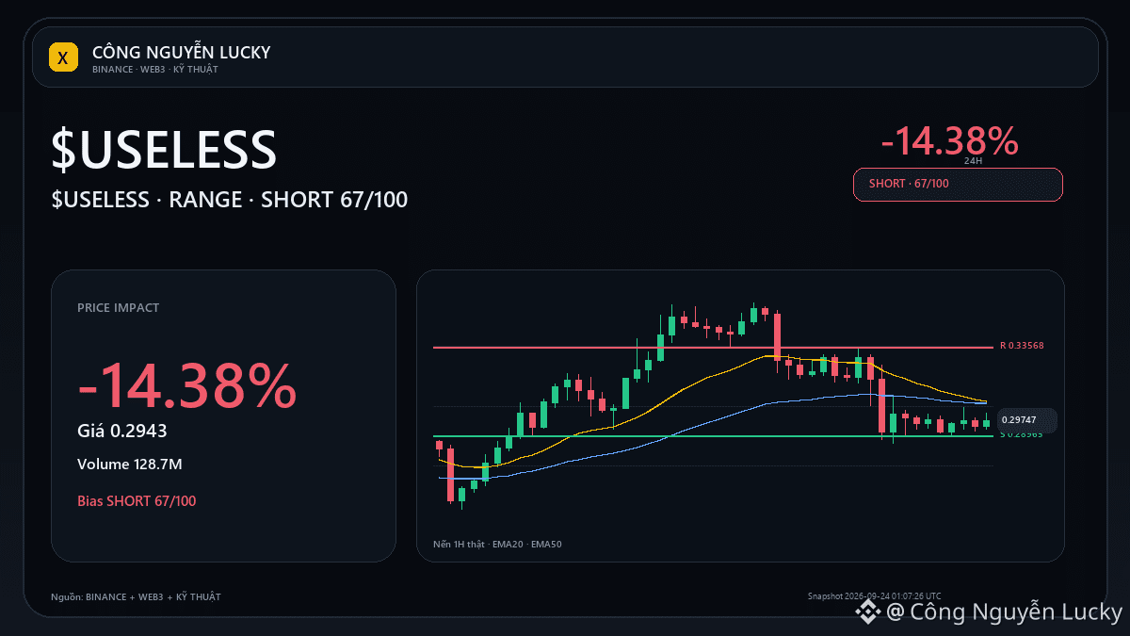Select the SHORT · 67/100 badge button
1130x636 pixels.
[958, 184]
